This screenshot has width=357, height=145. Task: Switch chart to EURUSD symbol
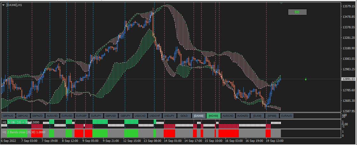[x=67, y=116]
